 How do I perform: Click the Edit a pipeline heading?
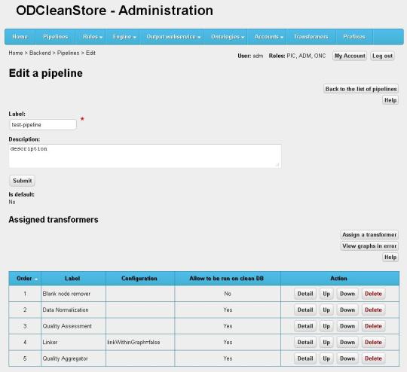click(x=46, y=73)
